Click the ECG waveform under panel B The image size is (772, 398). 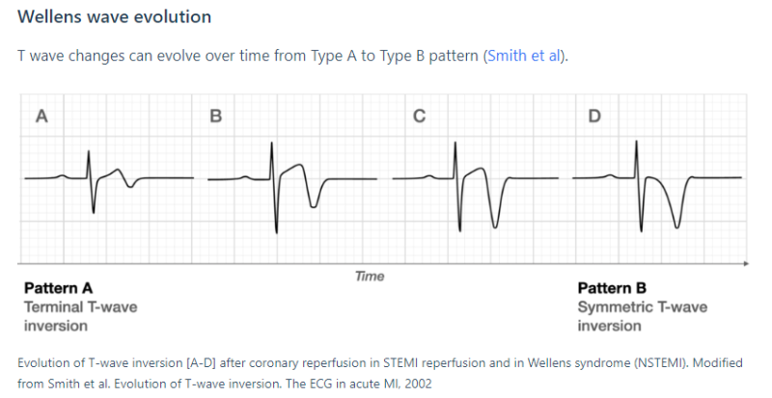point(274,179)
